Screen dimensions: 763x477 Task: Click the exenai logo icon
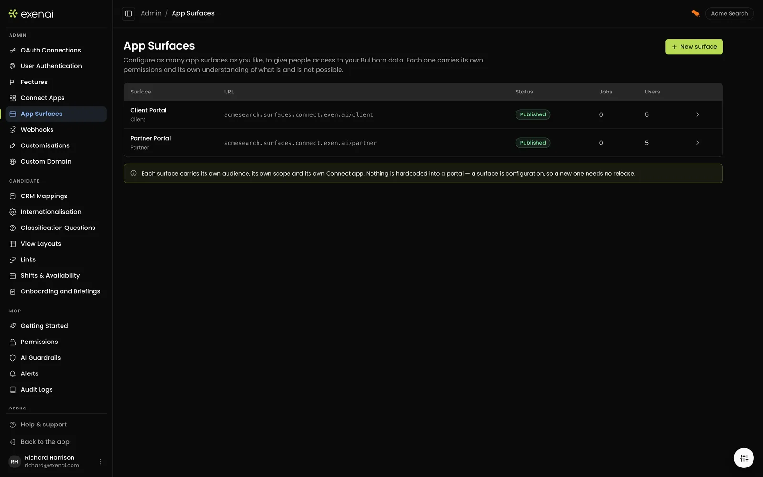click(13, 14)
